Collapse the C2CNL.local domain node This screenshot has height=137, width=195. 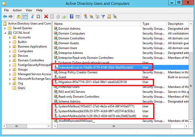[x=6, y=33]
